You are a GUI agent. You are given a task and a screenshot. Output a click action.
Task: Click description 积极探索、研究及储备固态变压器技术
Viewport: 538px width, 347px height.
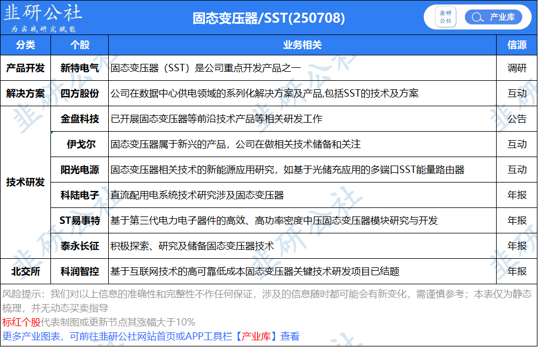point(192,246)
